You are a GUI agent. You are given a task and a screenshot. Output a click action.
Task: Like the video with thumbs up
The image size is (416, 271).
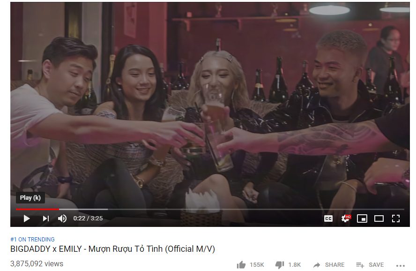pyautogui.click(x=241, y=265)
